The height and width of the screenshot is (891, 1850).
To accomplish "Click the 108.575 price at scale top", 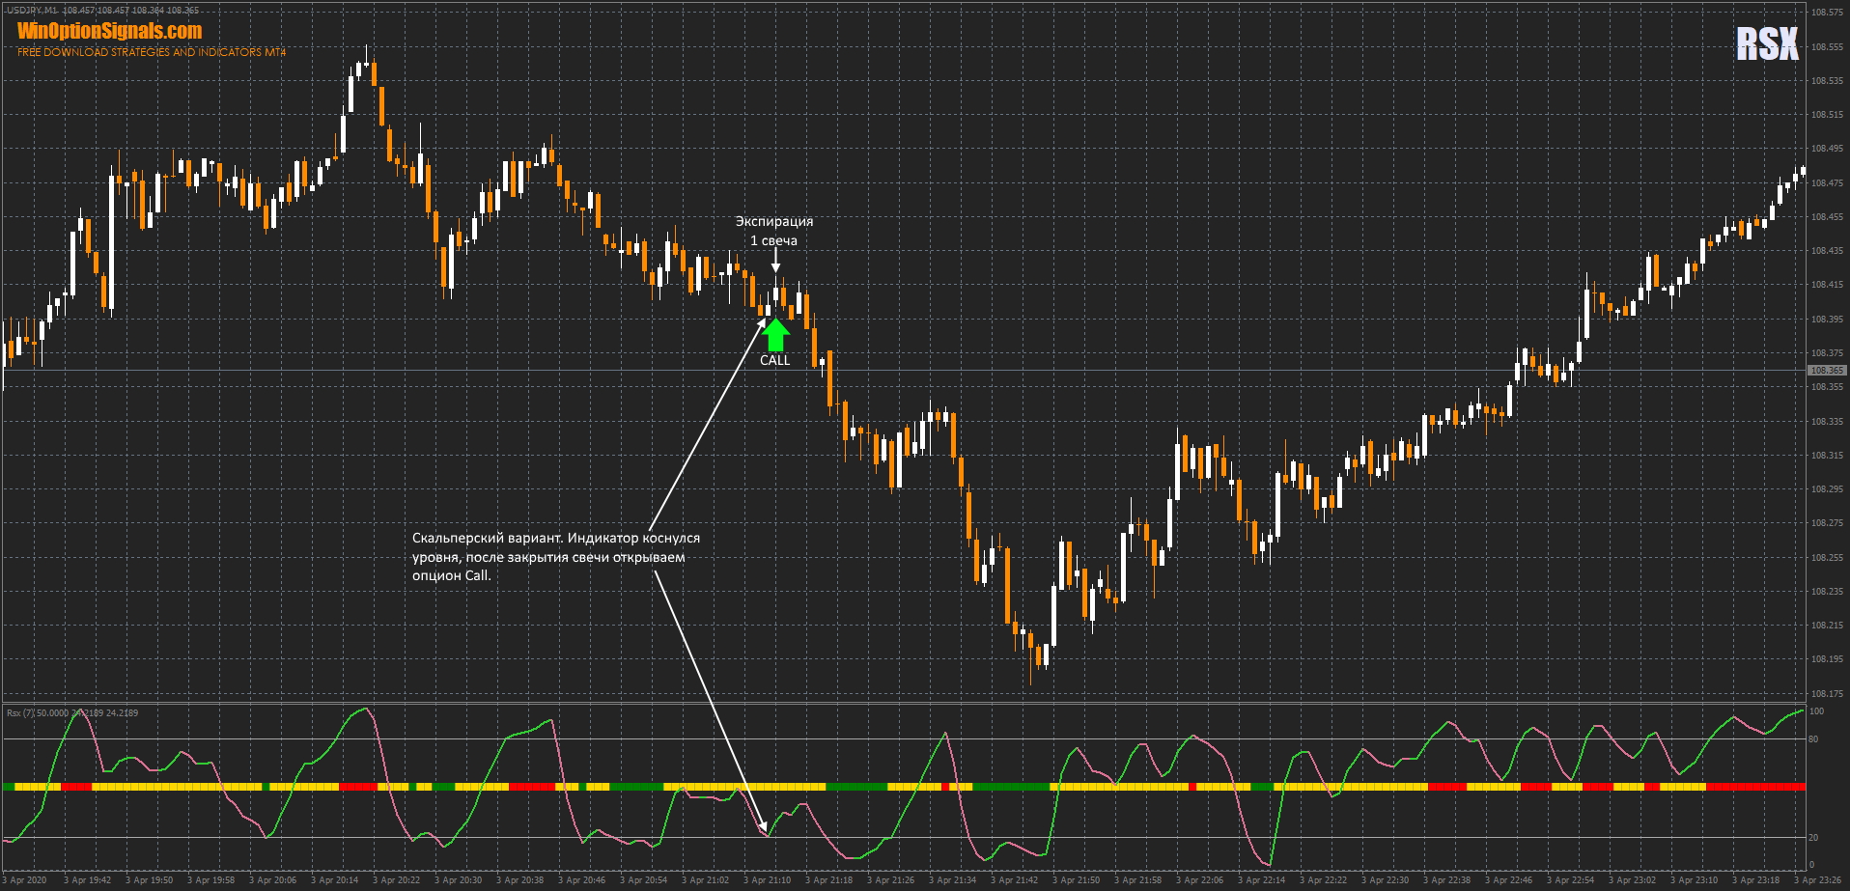I will click(1826, 13).
